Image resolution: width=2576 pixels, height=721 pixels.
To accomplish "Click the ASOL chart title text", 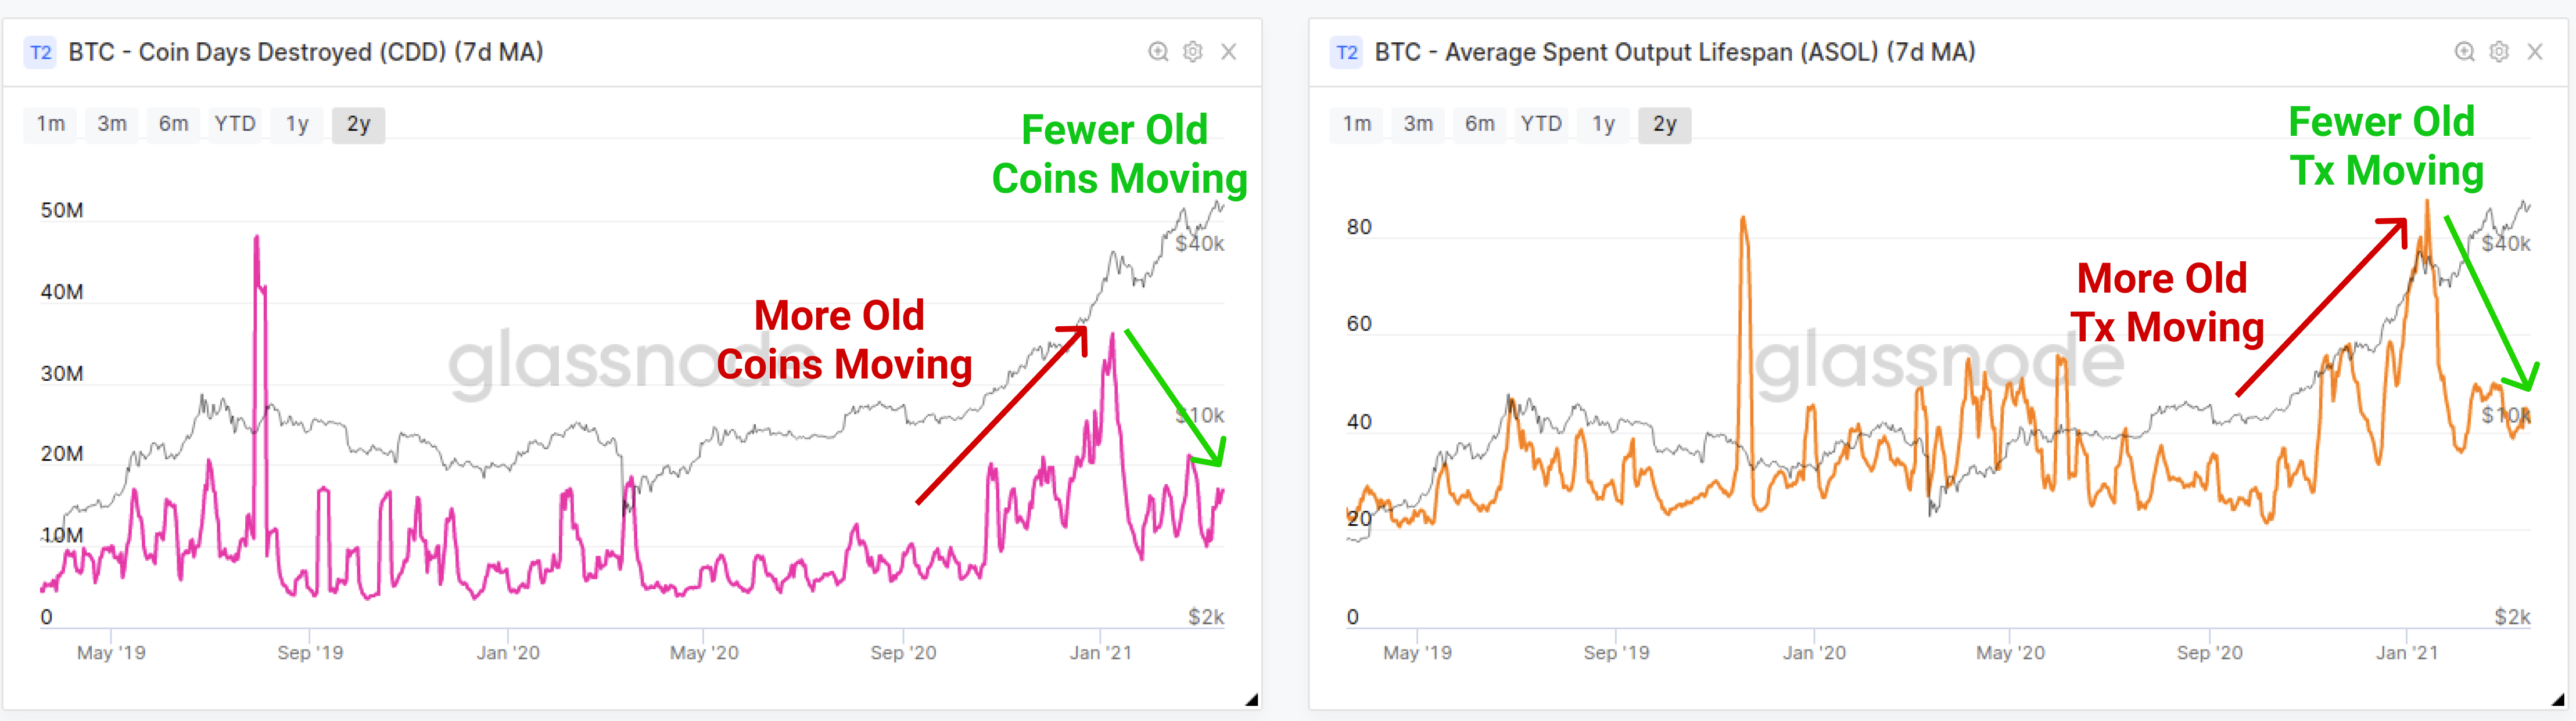I will 1674,52.
